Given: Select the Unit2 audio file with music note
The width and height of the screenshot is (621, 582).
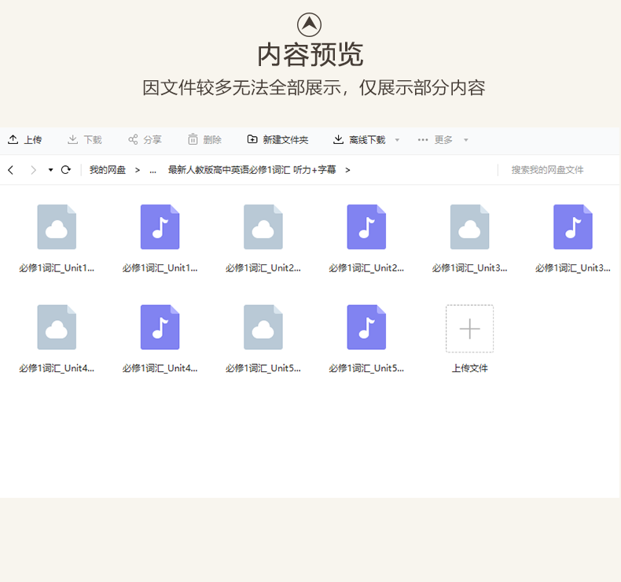Looking at the screenshot, I should tap(366, 238).
